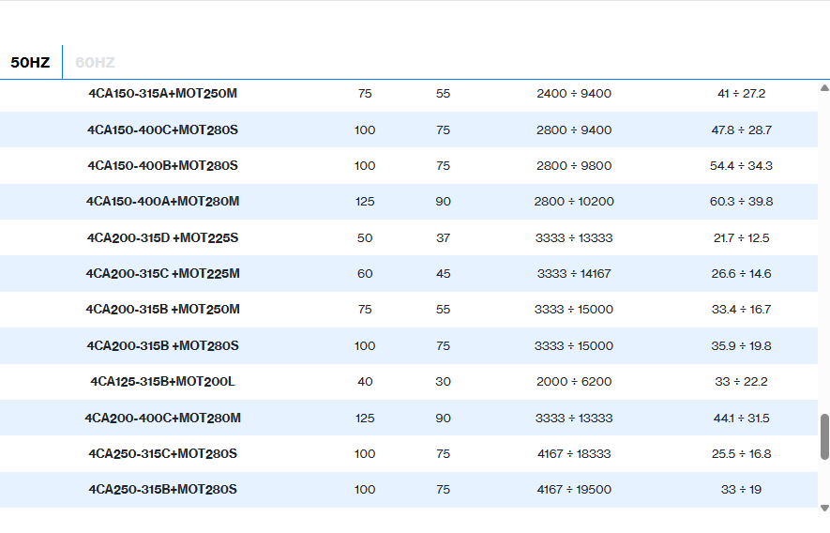Open the 60HZ tab

[x=95, y=63]
